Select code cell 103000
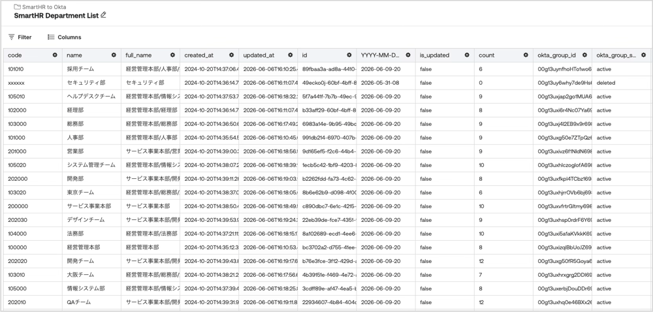This screenshot has height=312, width=653. pos(33,124)
